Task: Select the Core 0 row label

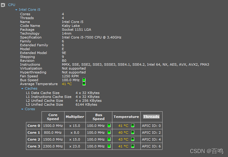Action: [x=34, y=126]
